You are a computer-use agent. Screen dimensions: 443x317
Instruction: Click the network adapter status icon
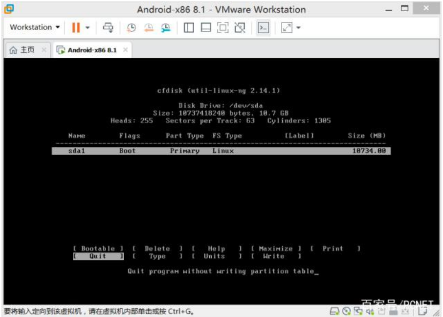358,311
